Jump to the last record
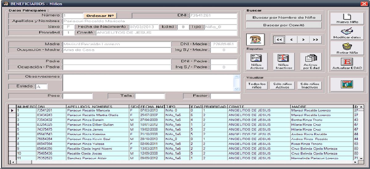370x169 pixels. (x=315, y=40)
